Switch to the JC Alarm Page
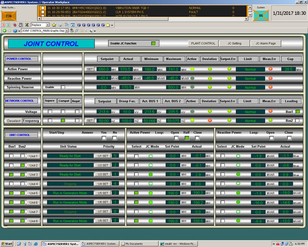Image resolution: width=308 pixels, height=247 pixels. click(266, 43)
